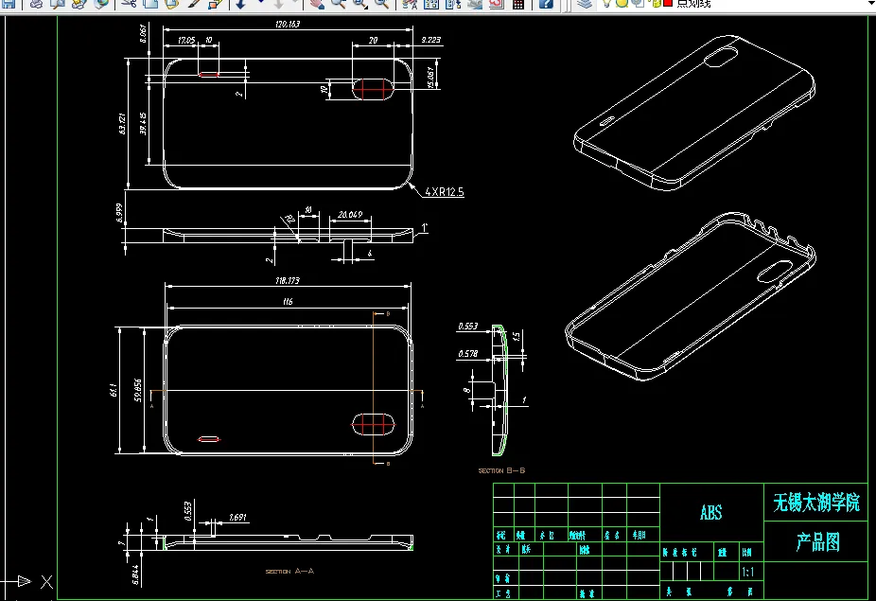Click the Paste clipboard icon

(x=172, y=4)
